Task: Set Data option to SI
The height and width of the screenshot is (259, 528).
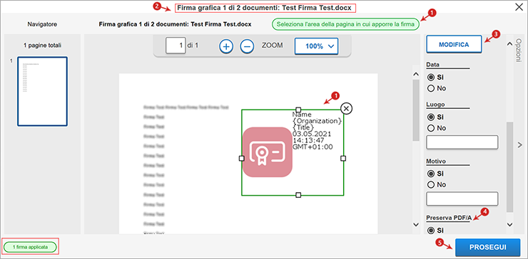Action: pyautogui.click(x=430, y=78)
